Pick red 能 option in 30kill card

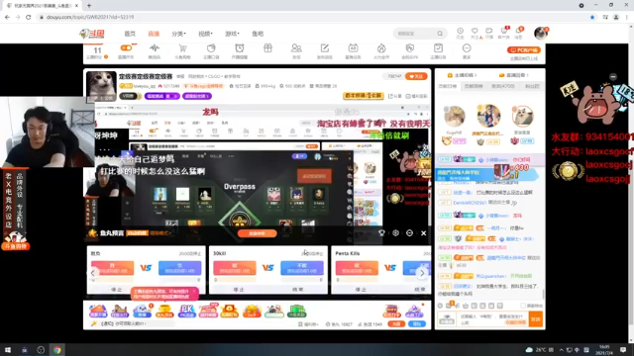point(235,268)
